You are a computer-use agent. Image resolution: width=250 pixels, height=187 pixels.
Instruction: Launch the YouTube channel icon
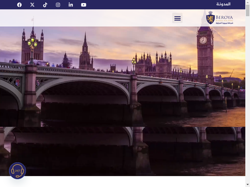[x=83, y=5]
